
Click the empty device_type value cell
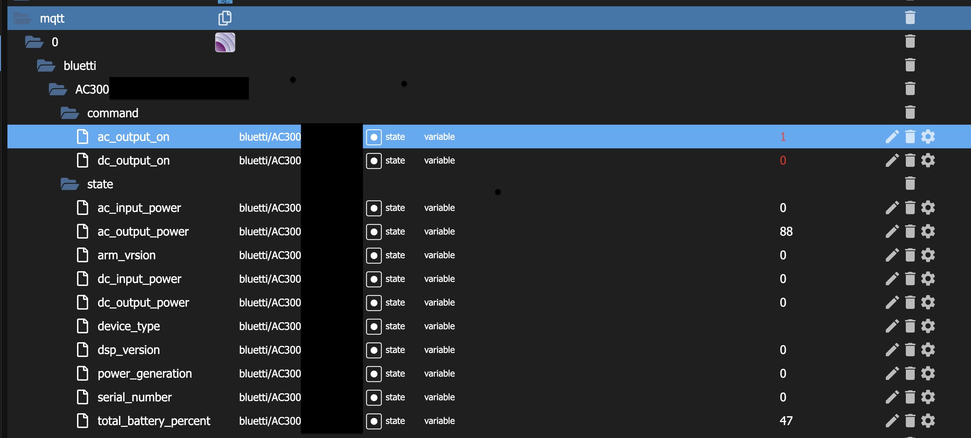[x=783, y=326]
